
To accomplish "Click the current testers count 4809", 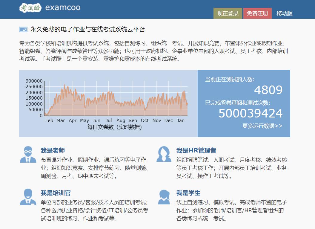I will 268,90.
